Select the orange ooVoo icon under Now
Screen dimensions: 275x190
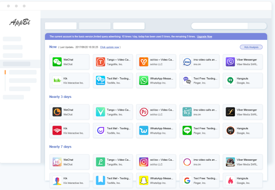(x=144, y=62)
